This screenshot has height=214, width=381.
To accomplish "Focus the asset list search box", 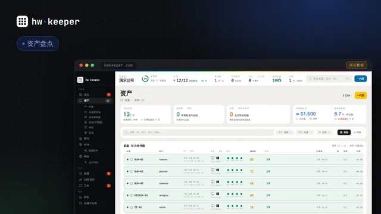I will tap(198, 132).
